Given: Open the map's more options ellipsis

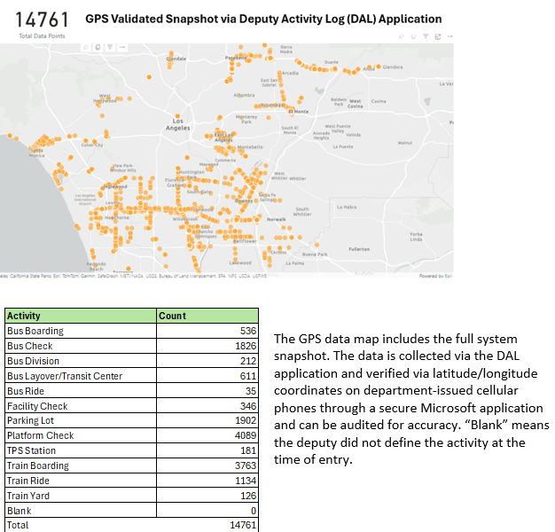Looking at the screenshot, I should tap(121, 46).
